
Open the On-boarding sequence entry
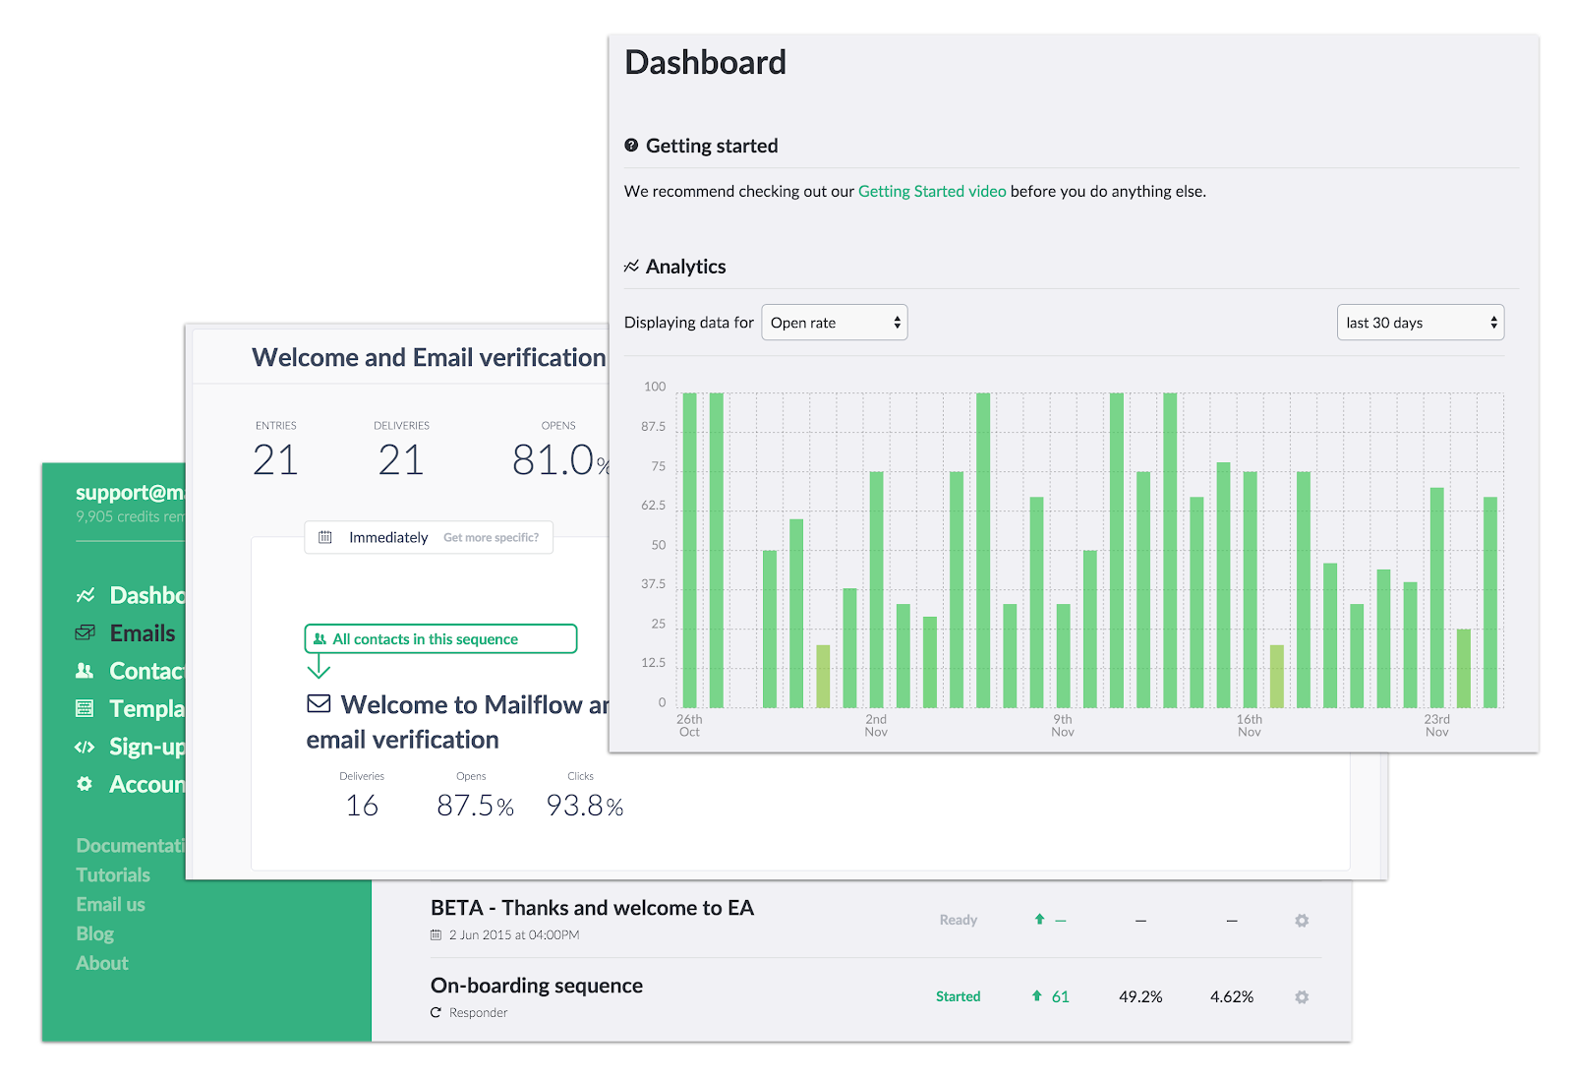point(537,986)
